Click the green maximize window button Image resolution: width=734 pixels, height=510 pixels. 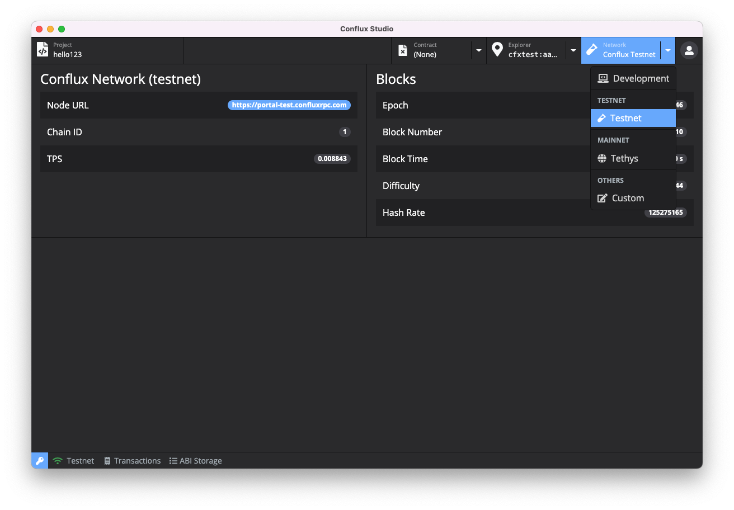pyautogui.click(x=62, y=29)
